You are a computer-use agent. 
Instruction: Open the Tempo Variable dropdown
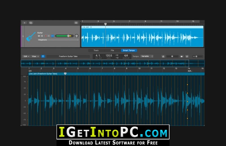147,56
